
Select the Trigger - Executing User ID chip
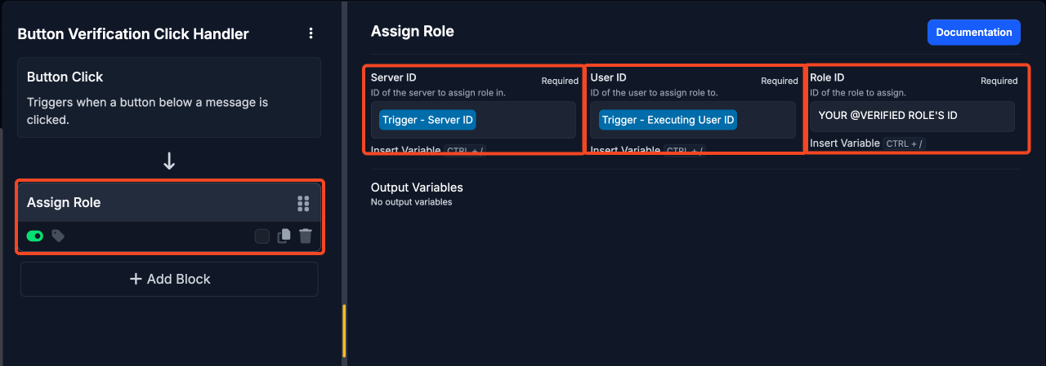click(668, 120)
